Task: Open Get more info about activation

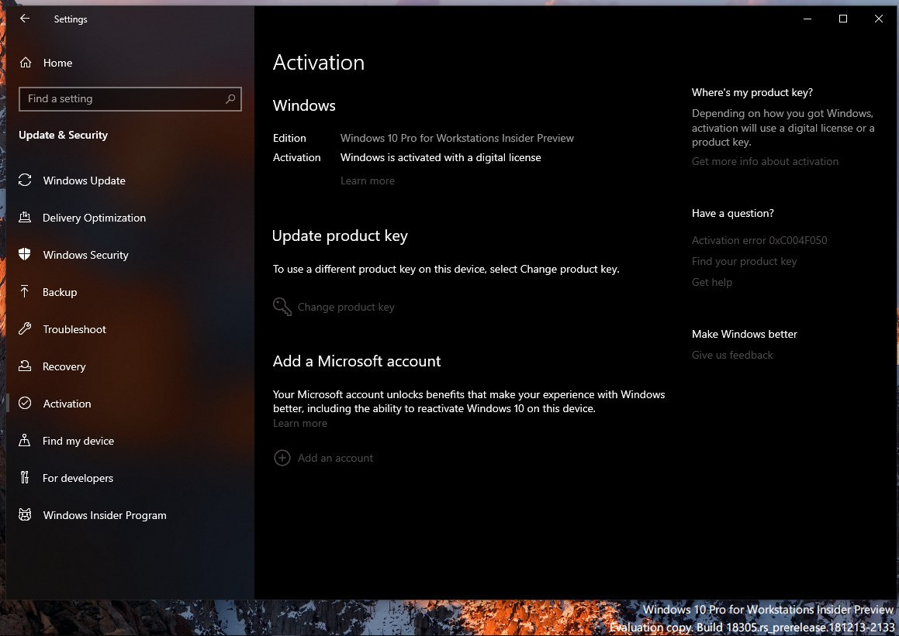Action: click(x=765, y=161)
